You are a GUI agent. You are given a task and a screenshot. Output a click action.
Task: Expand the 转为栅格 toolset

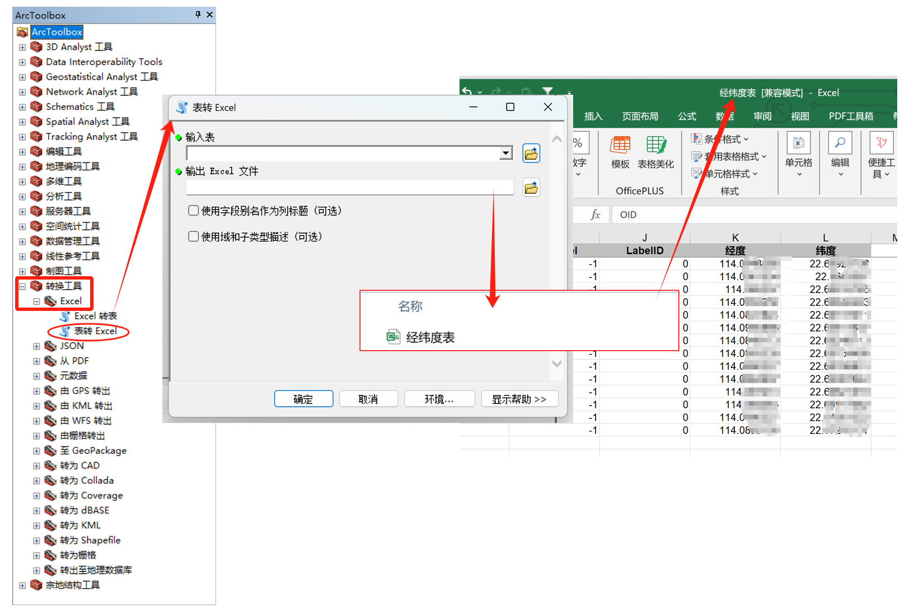(x=36, y=556)
